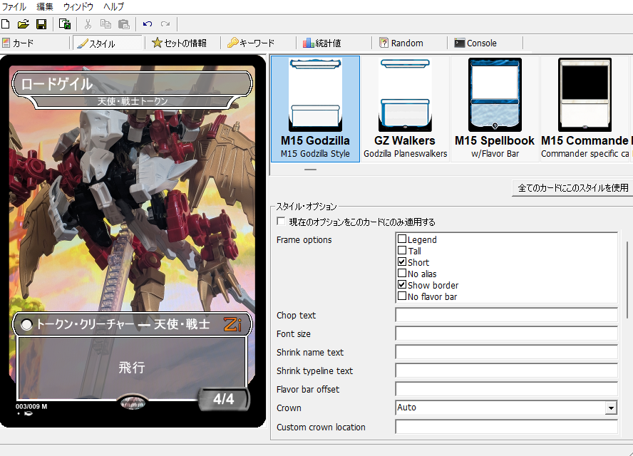Check 現在のオプションをこのカードにのみ適用する checkbox
Viewport: 633px width, 456px height.
(x=282, y=222)
